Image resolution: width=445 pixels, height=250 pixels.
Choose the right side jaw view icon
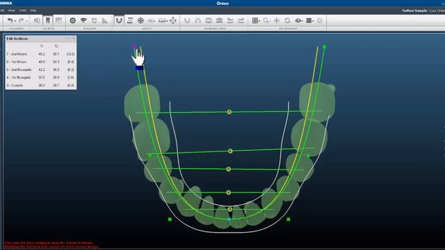(x=241, y=20)
